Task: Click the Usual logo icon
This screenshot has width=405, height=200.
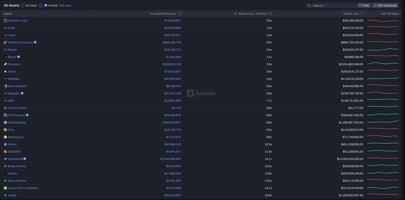Action: (5, 35)
